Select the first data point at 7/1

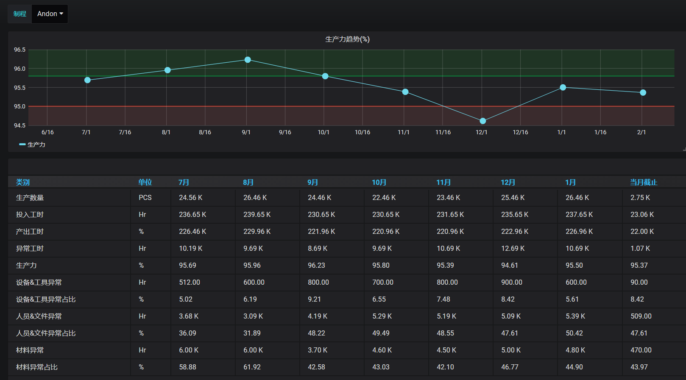click(x=87, y=80)
